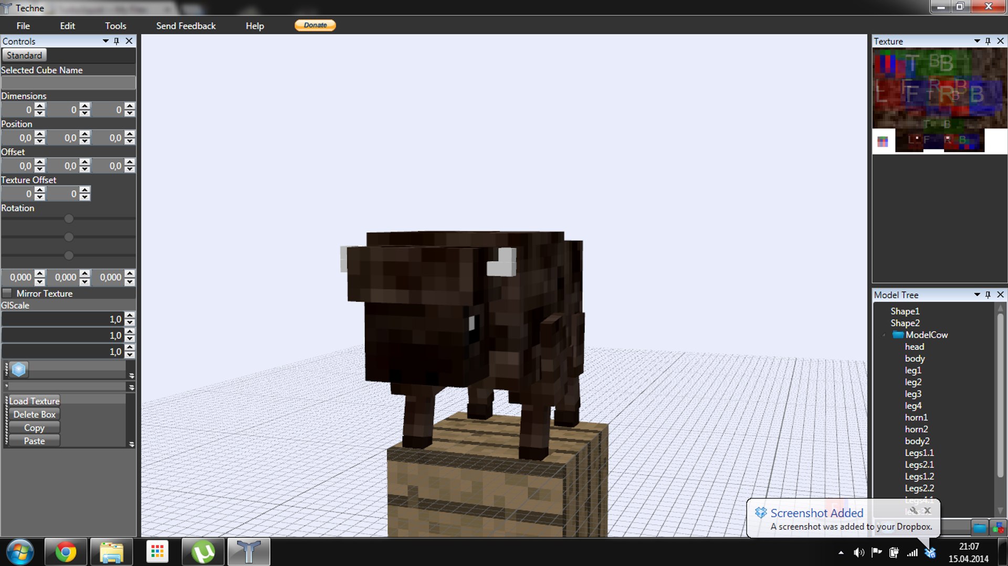Click the small colored icon in texture map corner

(x=883, y=142)
